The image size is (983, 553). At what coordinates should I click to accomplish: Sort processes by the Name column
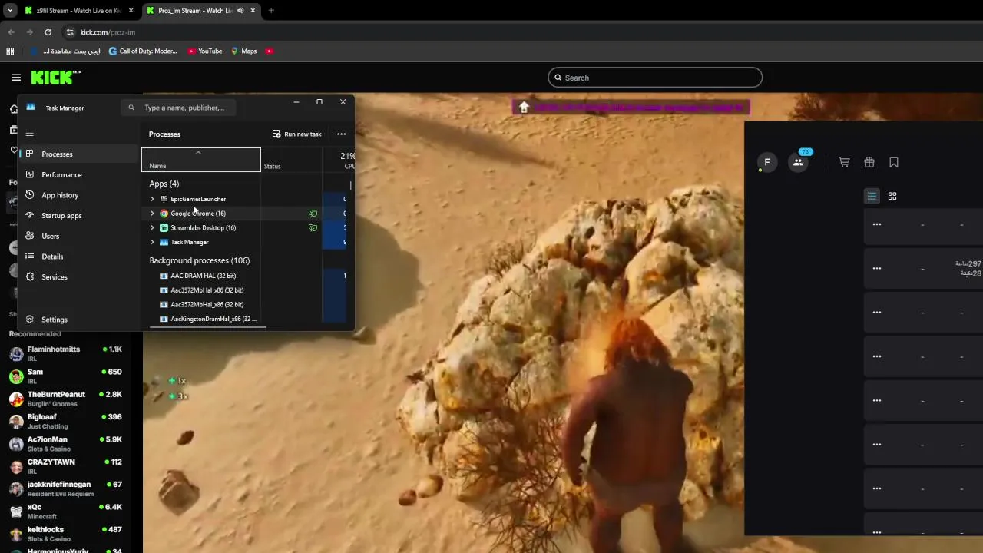201,160
